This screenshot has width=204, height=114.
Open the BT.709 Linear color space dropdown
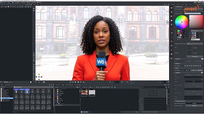pos(197,31)
